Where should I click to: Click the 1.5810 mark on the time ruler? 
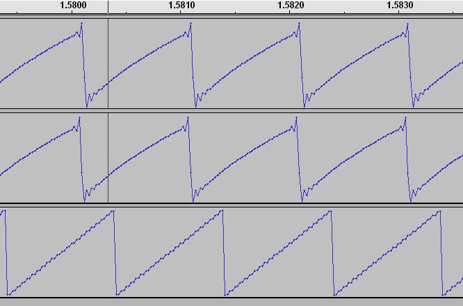coord(182,5)
